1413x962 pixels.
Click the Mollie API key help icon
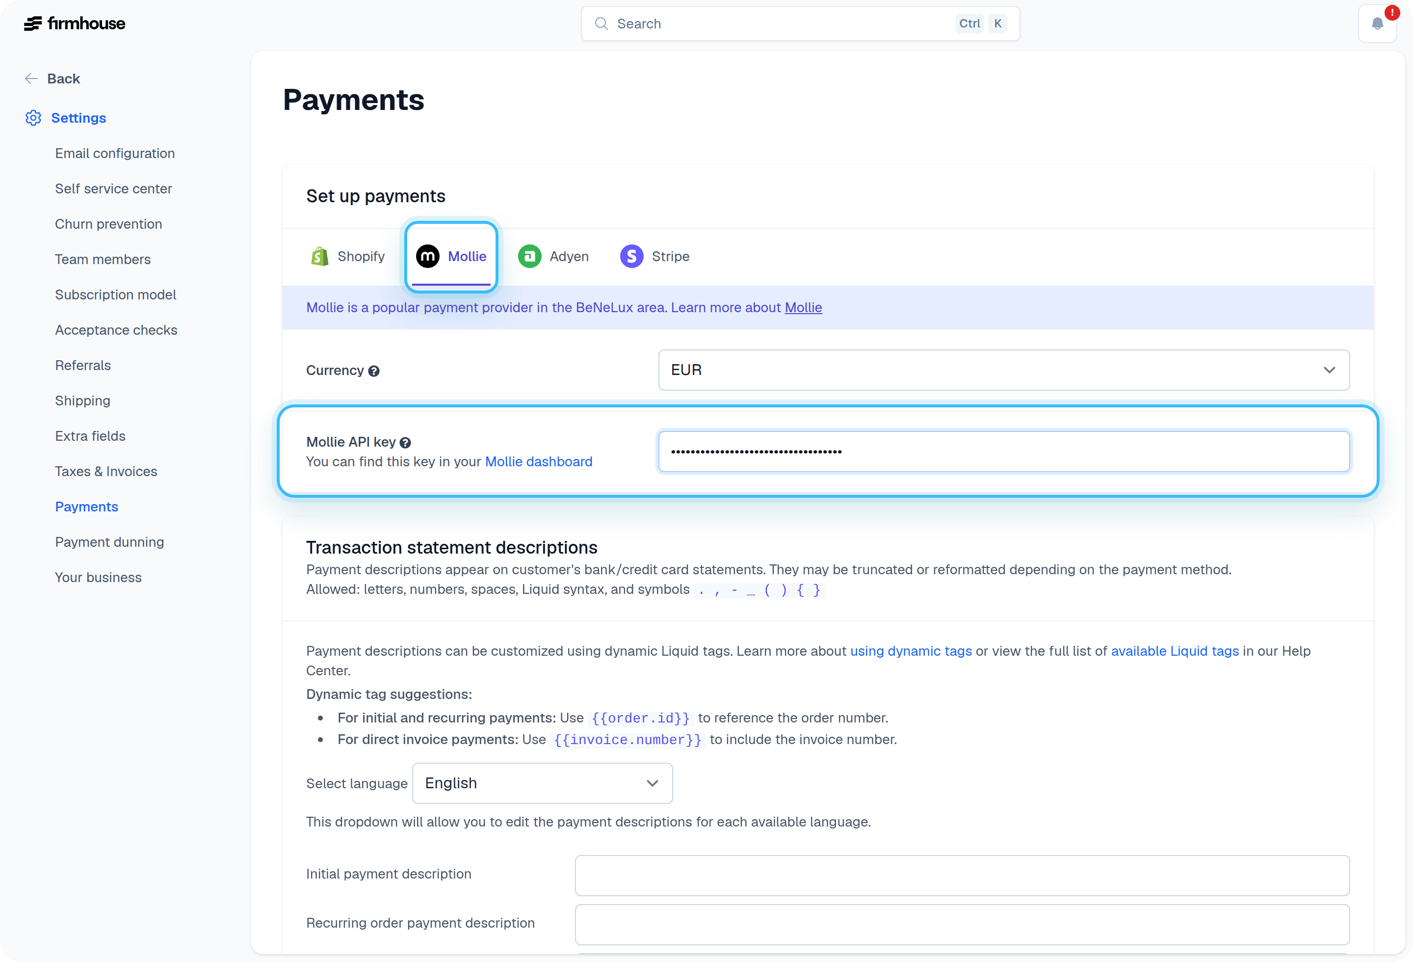pyautogui.click(x=406, y=443)
